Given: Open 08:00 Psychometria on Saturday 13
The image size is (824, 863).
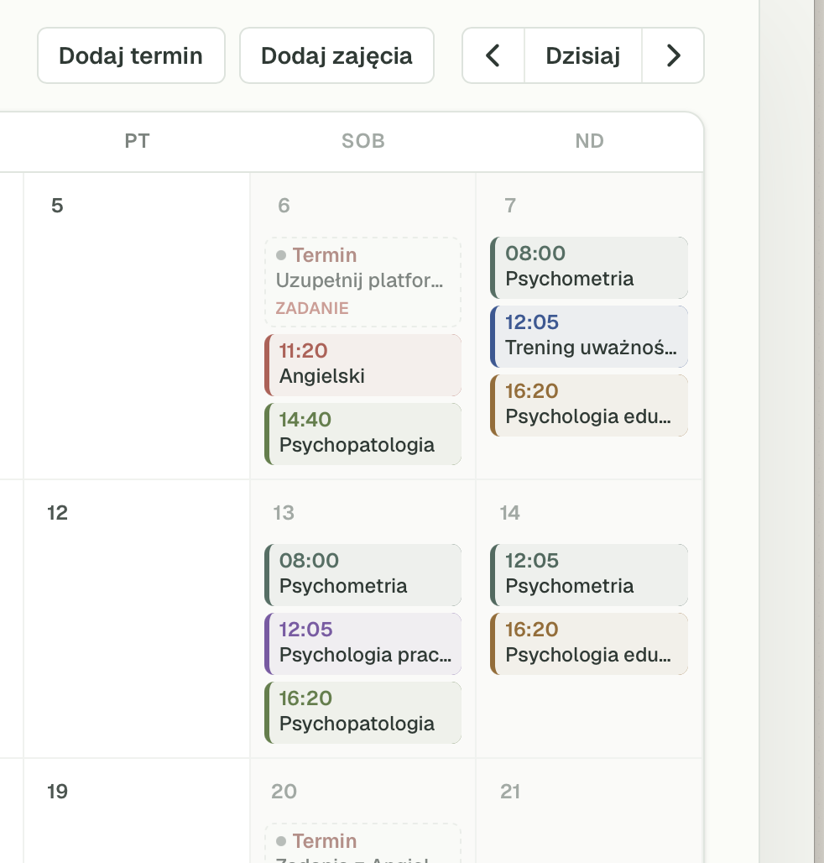Looking at the screenshot, I should 363,574.
